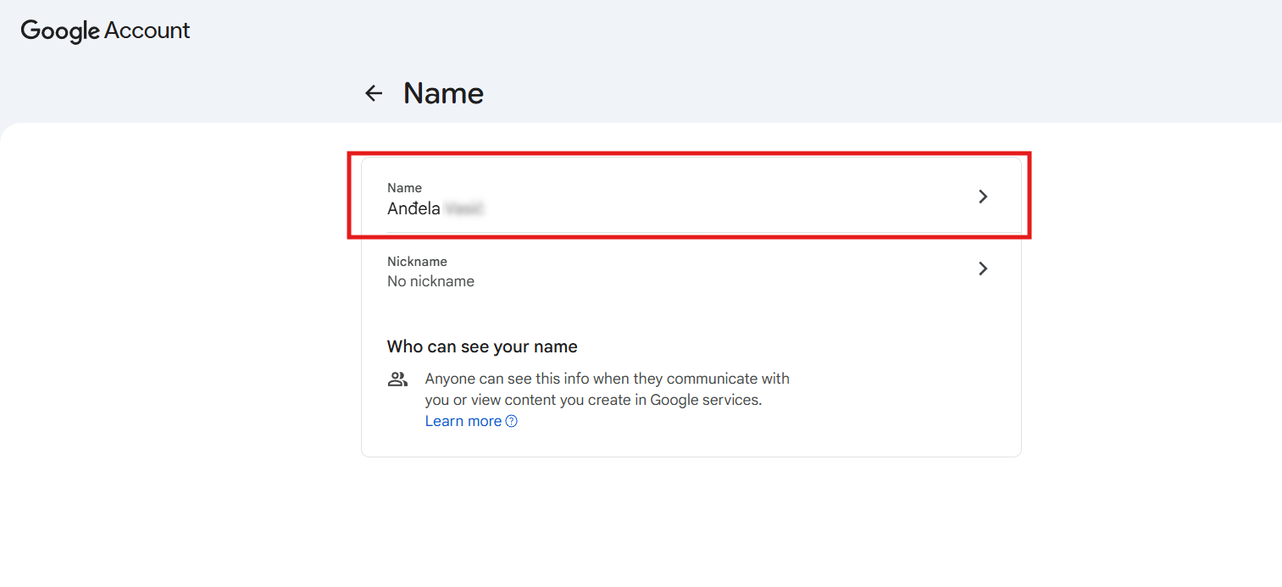Viewport: 1282px width, 587px height.
Task: Click the blurred surname after Anđela
Action: 463,208
